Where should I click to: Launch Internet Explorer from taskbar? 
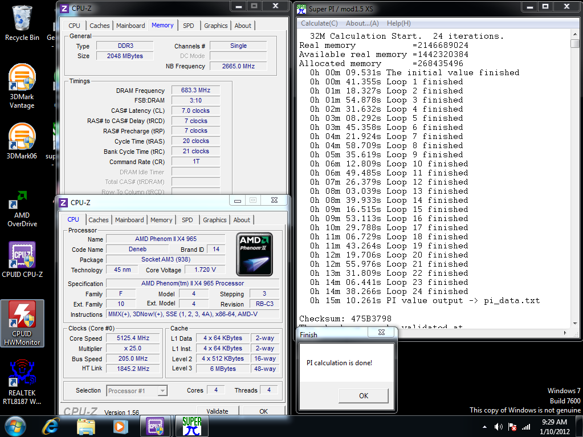point(51,427)
